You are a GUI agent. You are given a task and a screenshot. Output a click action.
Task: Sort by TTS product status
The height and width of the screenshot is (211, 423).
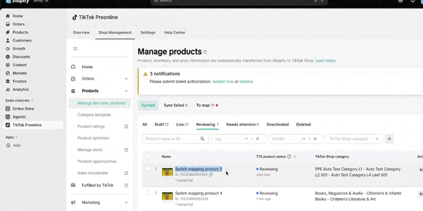tap(295, 156)
